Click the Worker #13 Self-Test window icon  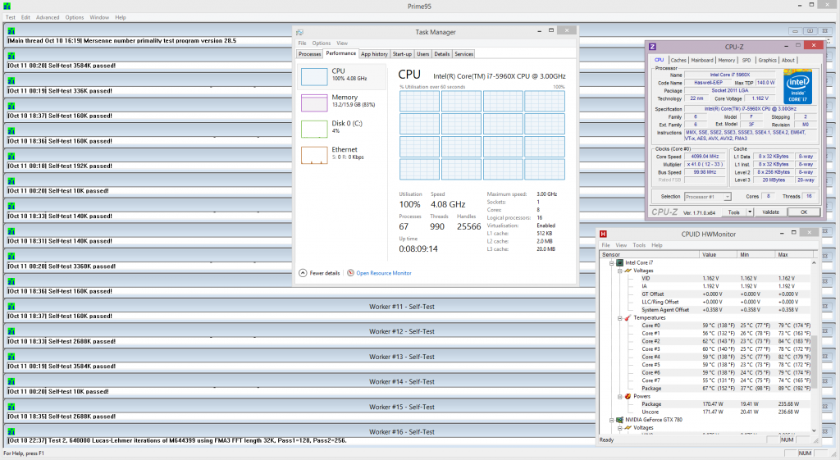click(11, 357)
